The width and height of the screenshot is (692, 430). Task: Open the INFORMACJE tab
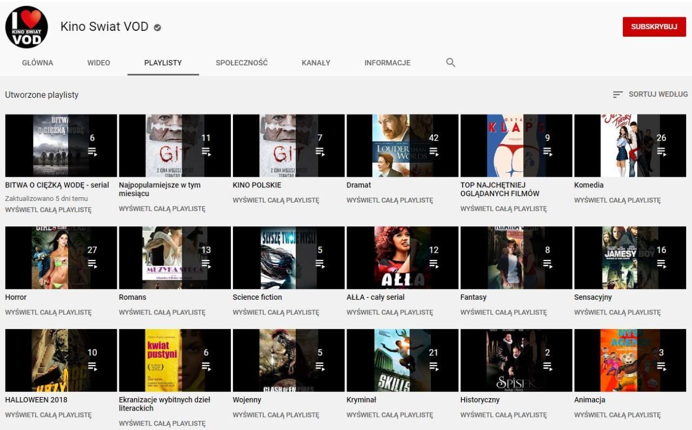pos(387,63)
